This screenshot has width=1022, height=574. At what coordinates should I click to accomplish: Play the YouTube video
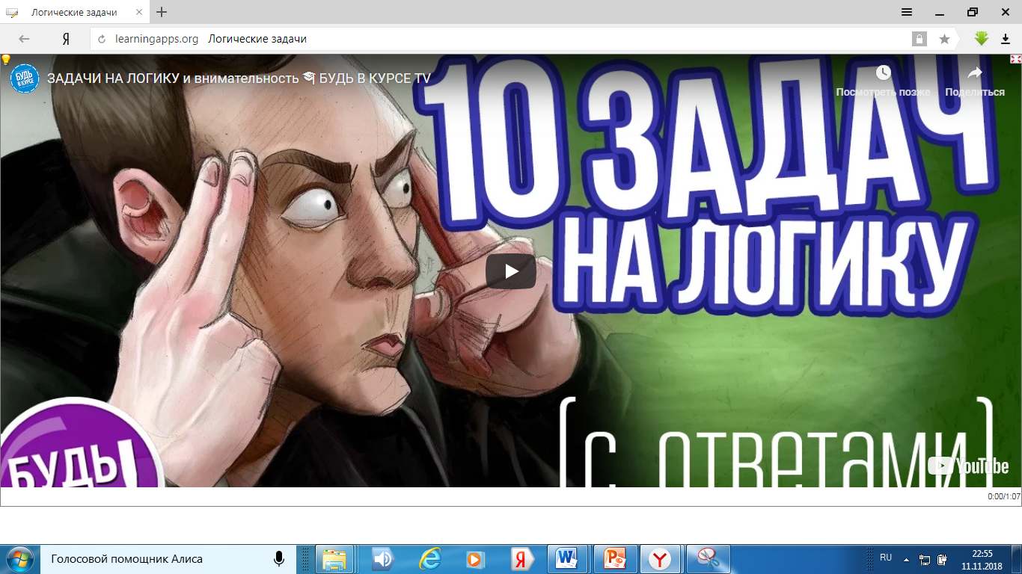511,271
